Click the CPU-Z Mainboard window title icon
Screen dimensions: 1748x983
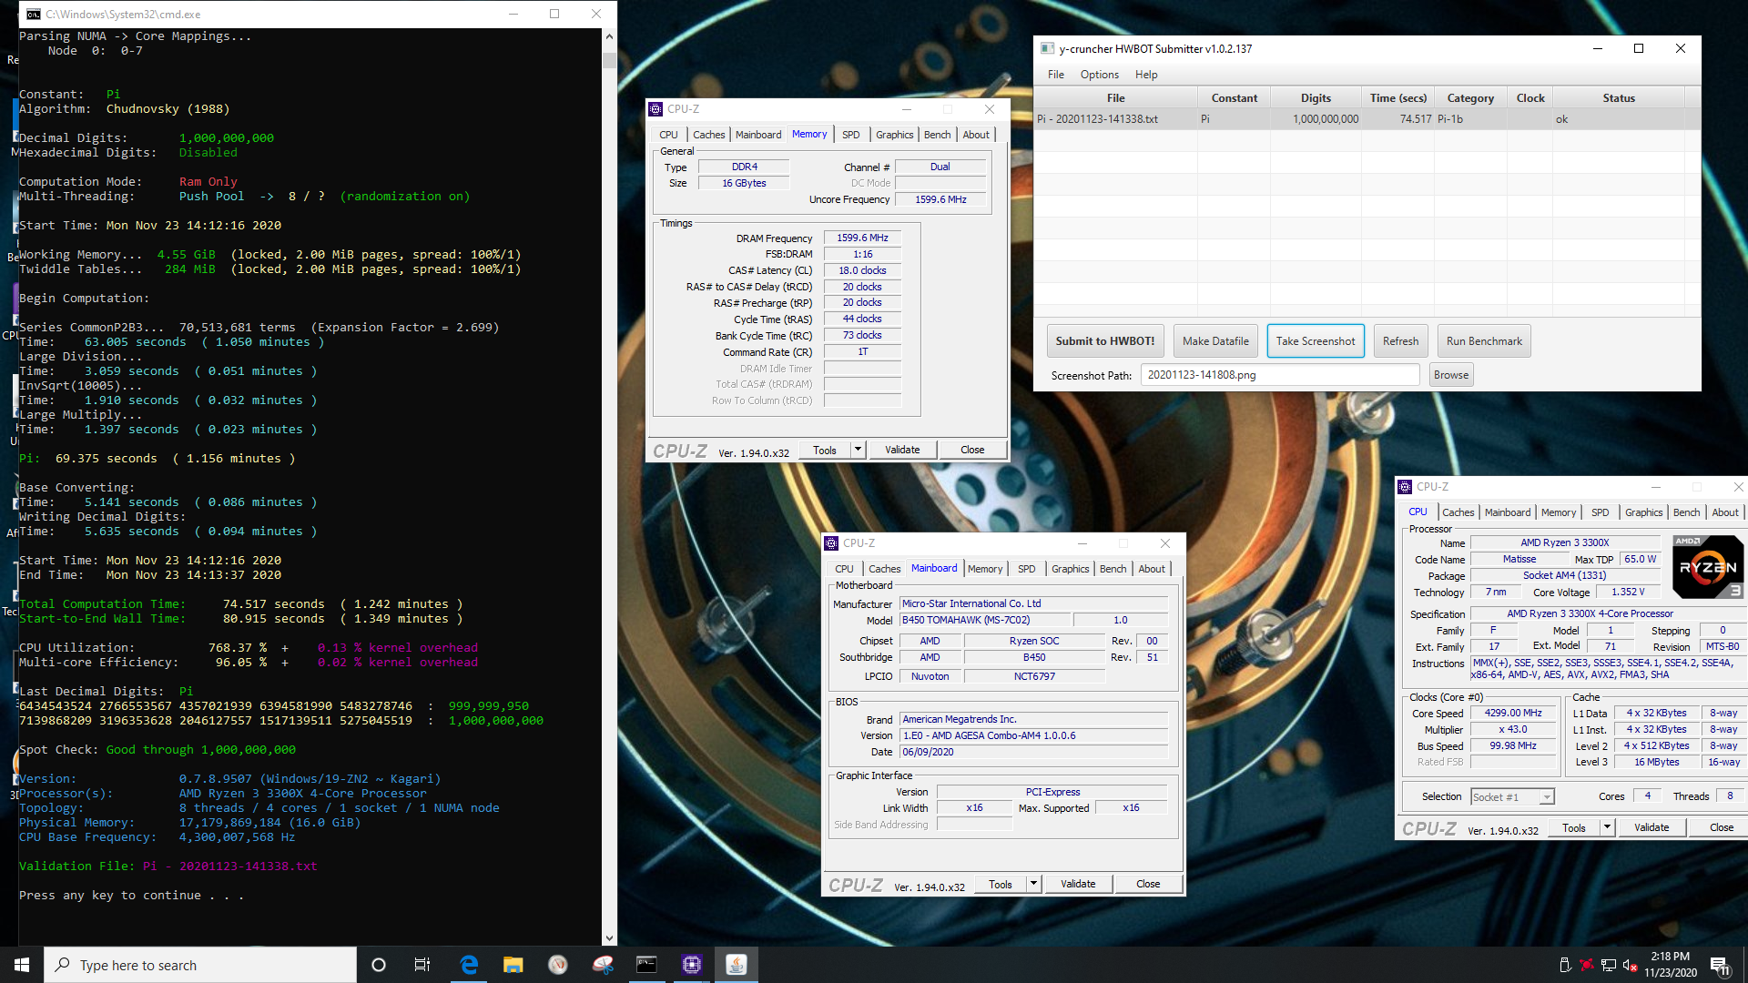click(831, 543)
